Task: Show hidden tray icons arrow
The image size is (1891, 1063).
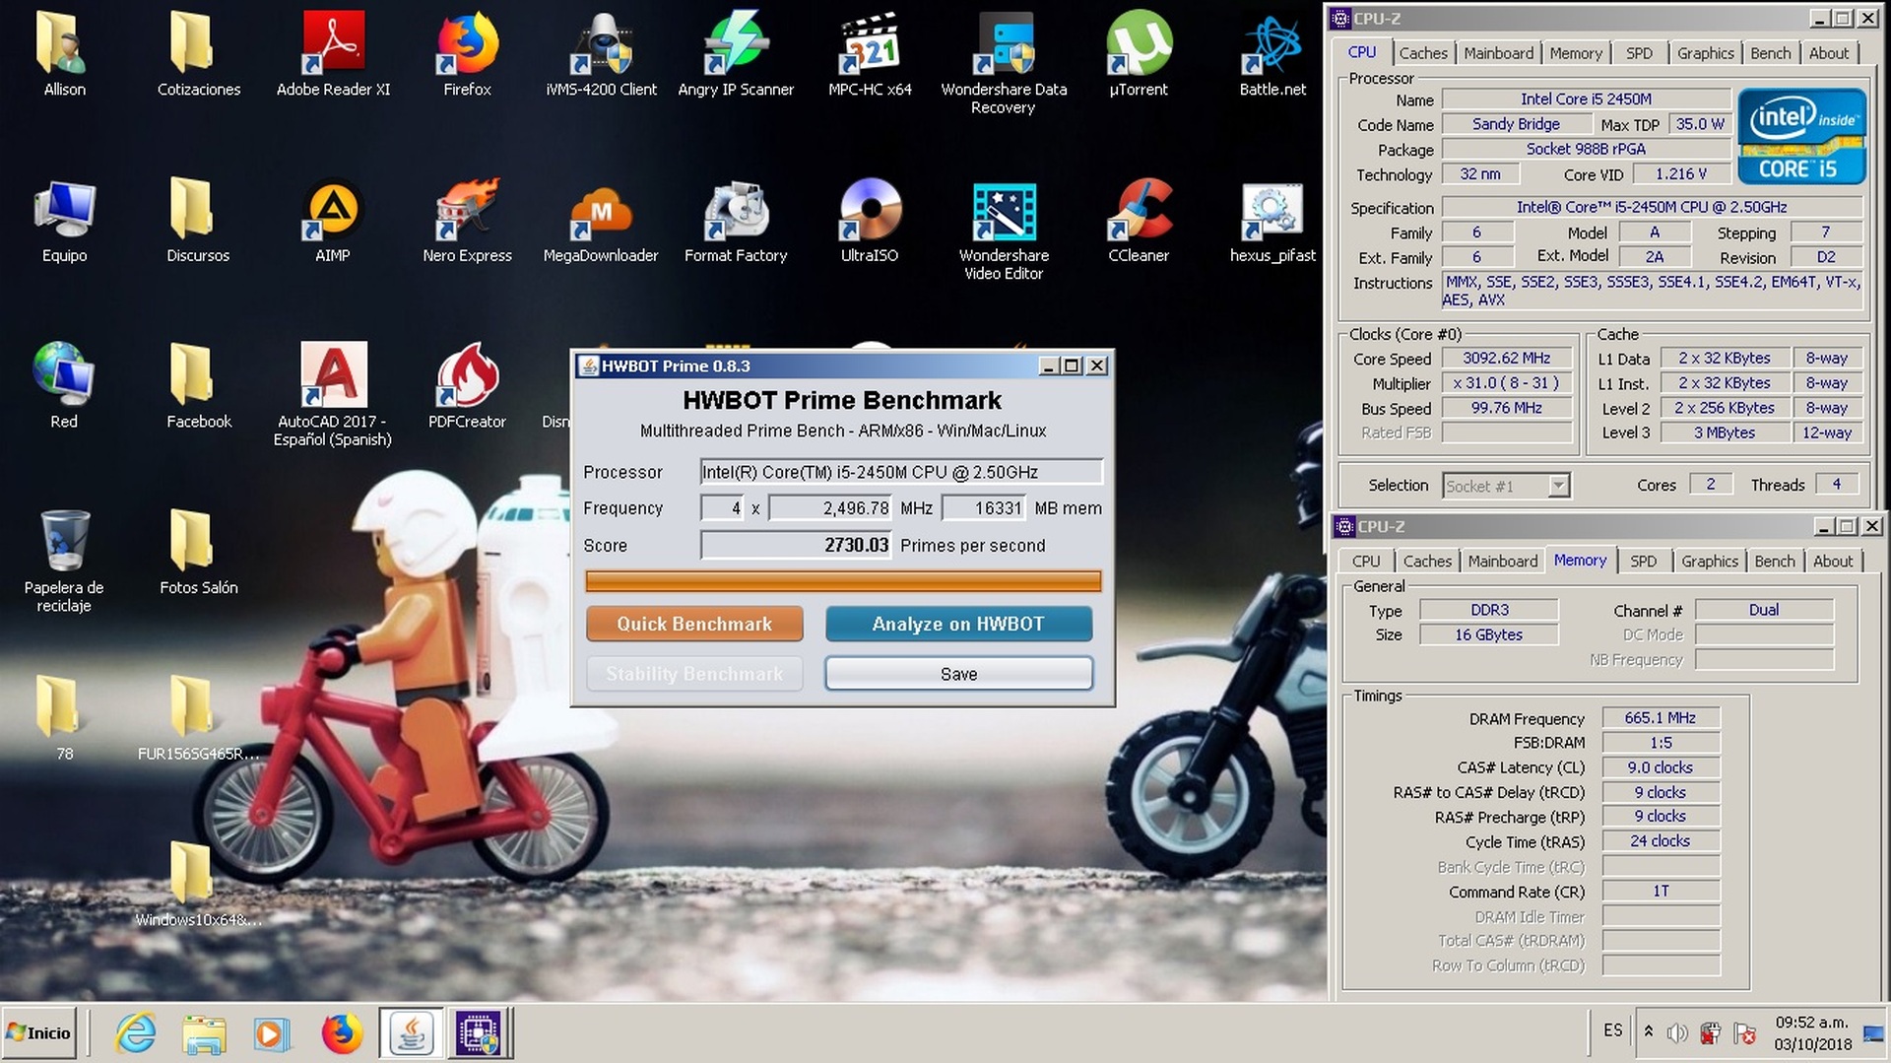Action: (1648, 1031)
